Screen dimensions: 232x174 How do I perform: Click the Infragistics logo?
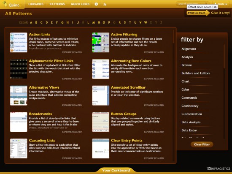(219, 169)
